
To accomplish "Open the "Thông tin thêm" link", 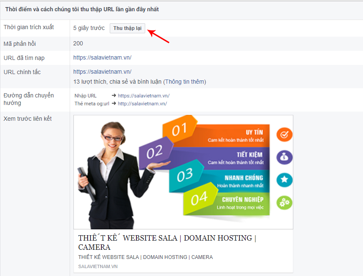I will [184, 82].
